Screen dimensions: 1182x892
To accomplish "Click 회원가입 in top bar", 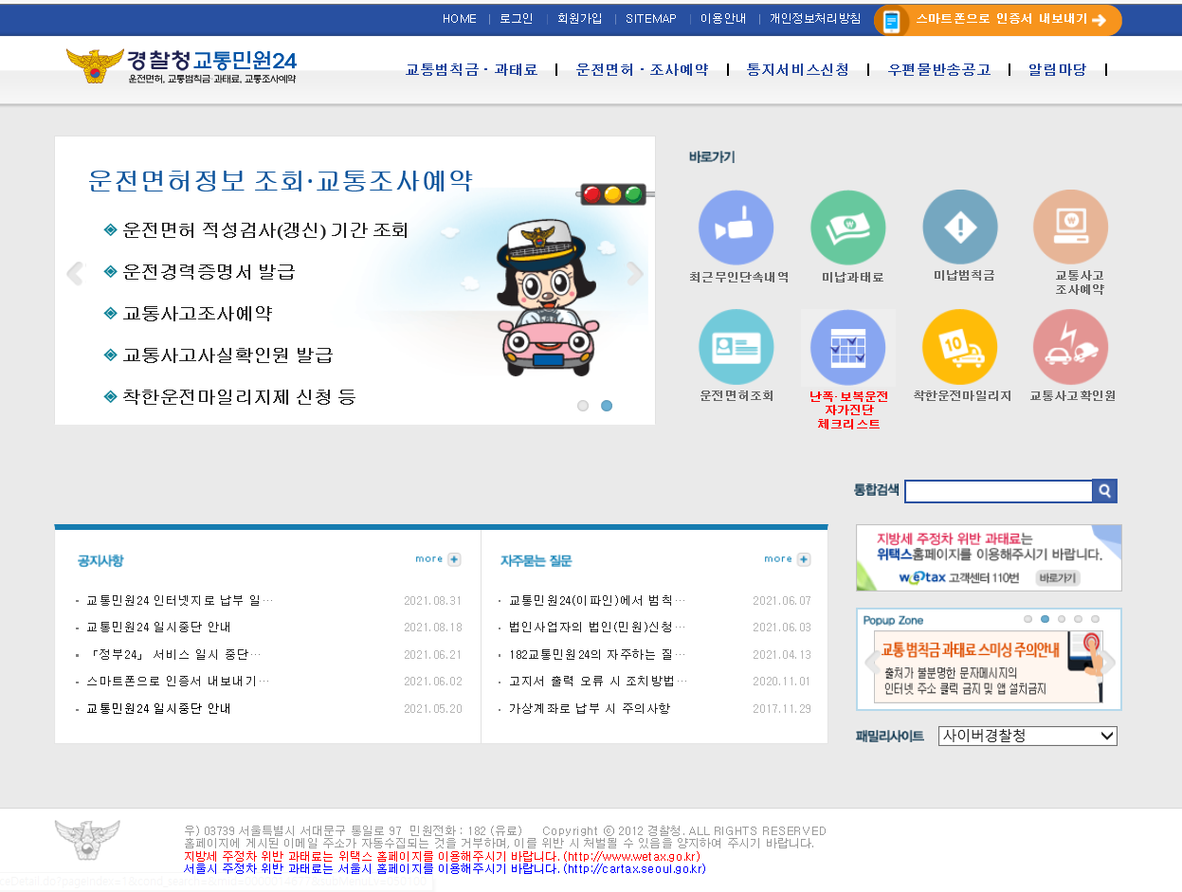I will (579, 19).
